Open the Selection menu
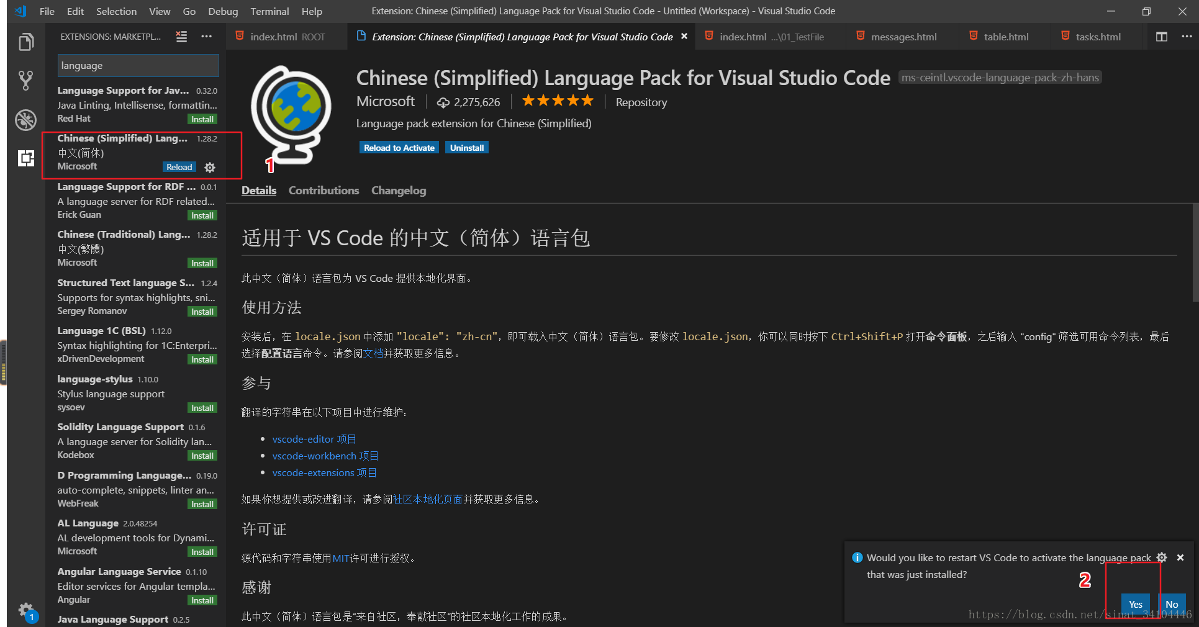Image resolution: width=1199 pixels, height=627 pixels. point(116,11)
